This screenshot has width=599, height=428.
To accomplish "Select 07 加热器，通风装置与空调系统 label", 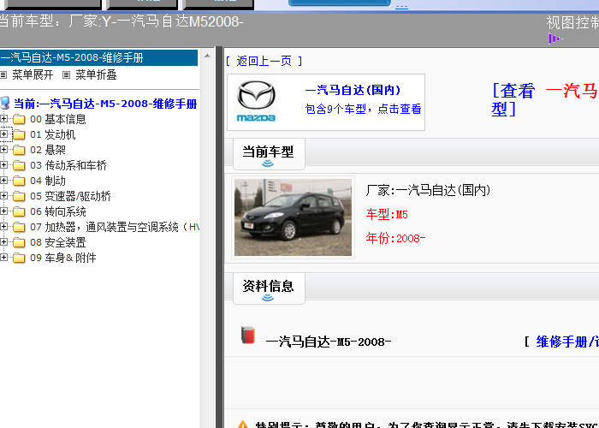I will tap(115, 227).
